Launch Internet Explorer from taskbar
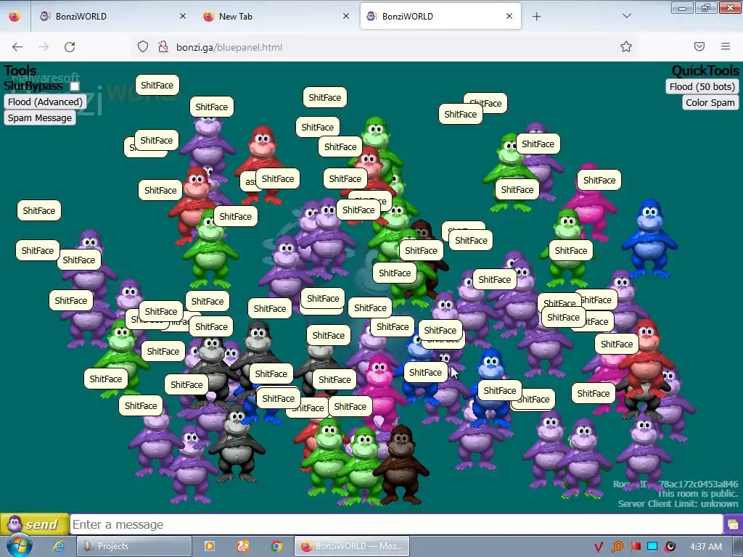 point(58,546)
